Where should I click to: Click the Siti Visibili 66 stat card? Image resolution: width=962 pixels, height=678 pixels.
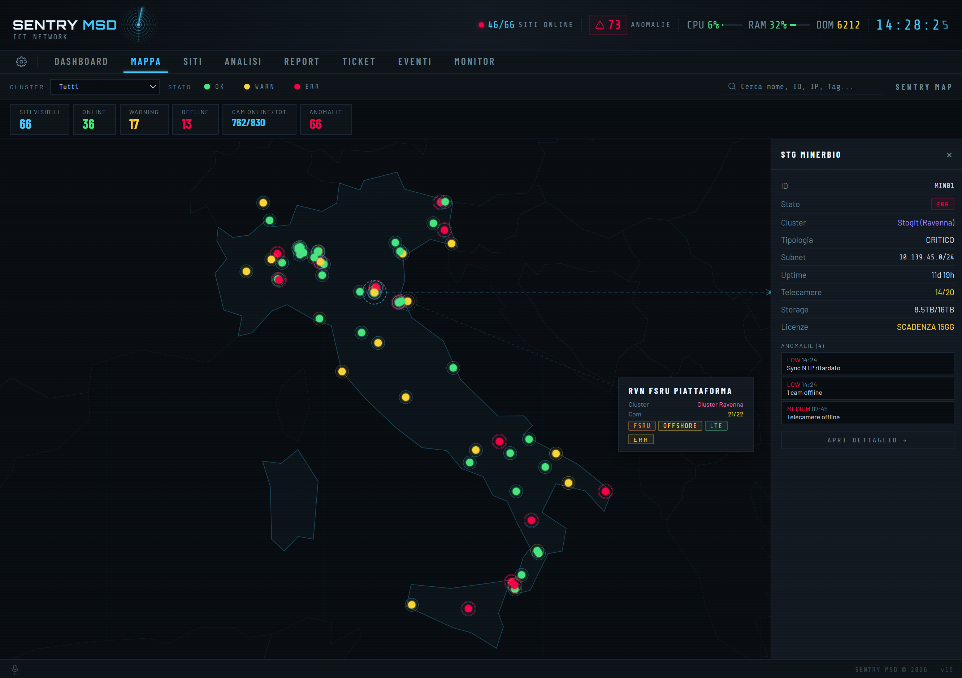pyautogui.click(x=39, y=119)
